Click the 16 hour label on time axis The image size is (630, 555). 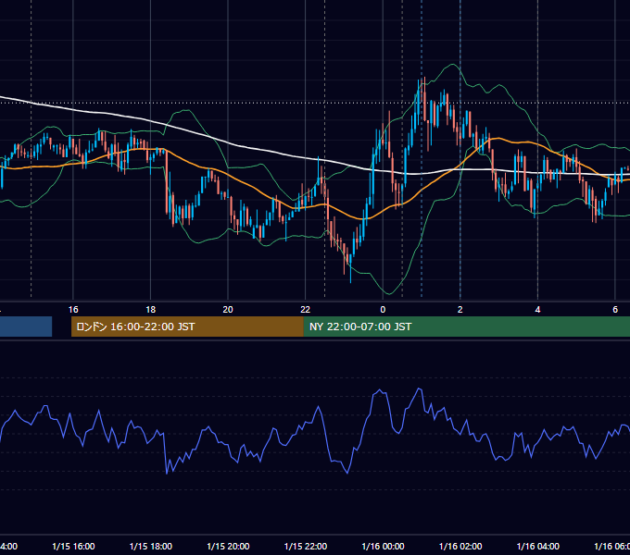(73, 310)
